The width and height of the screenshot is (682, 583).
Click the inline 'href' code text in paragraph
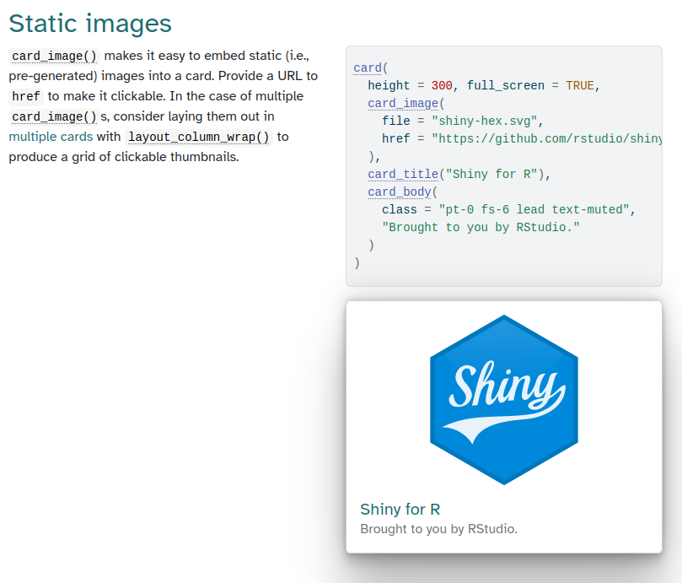tap(26, 96)
